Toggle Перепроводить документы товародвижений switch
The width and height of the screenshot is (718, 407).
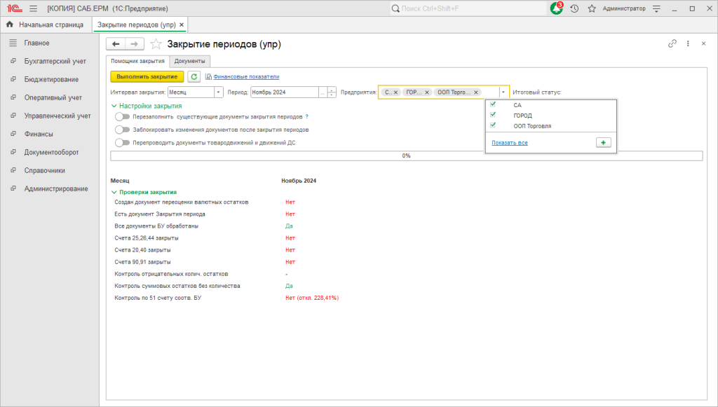coord(122,143)
